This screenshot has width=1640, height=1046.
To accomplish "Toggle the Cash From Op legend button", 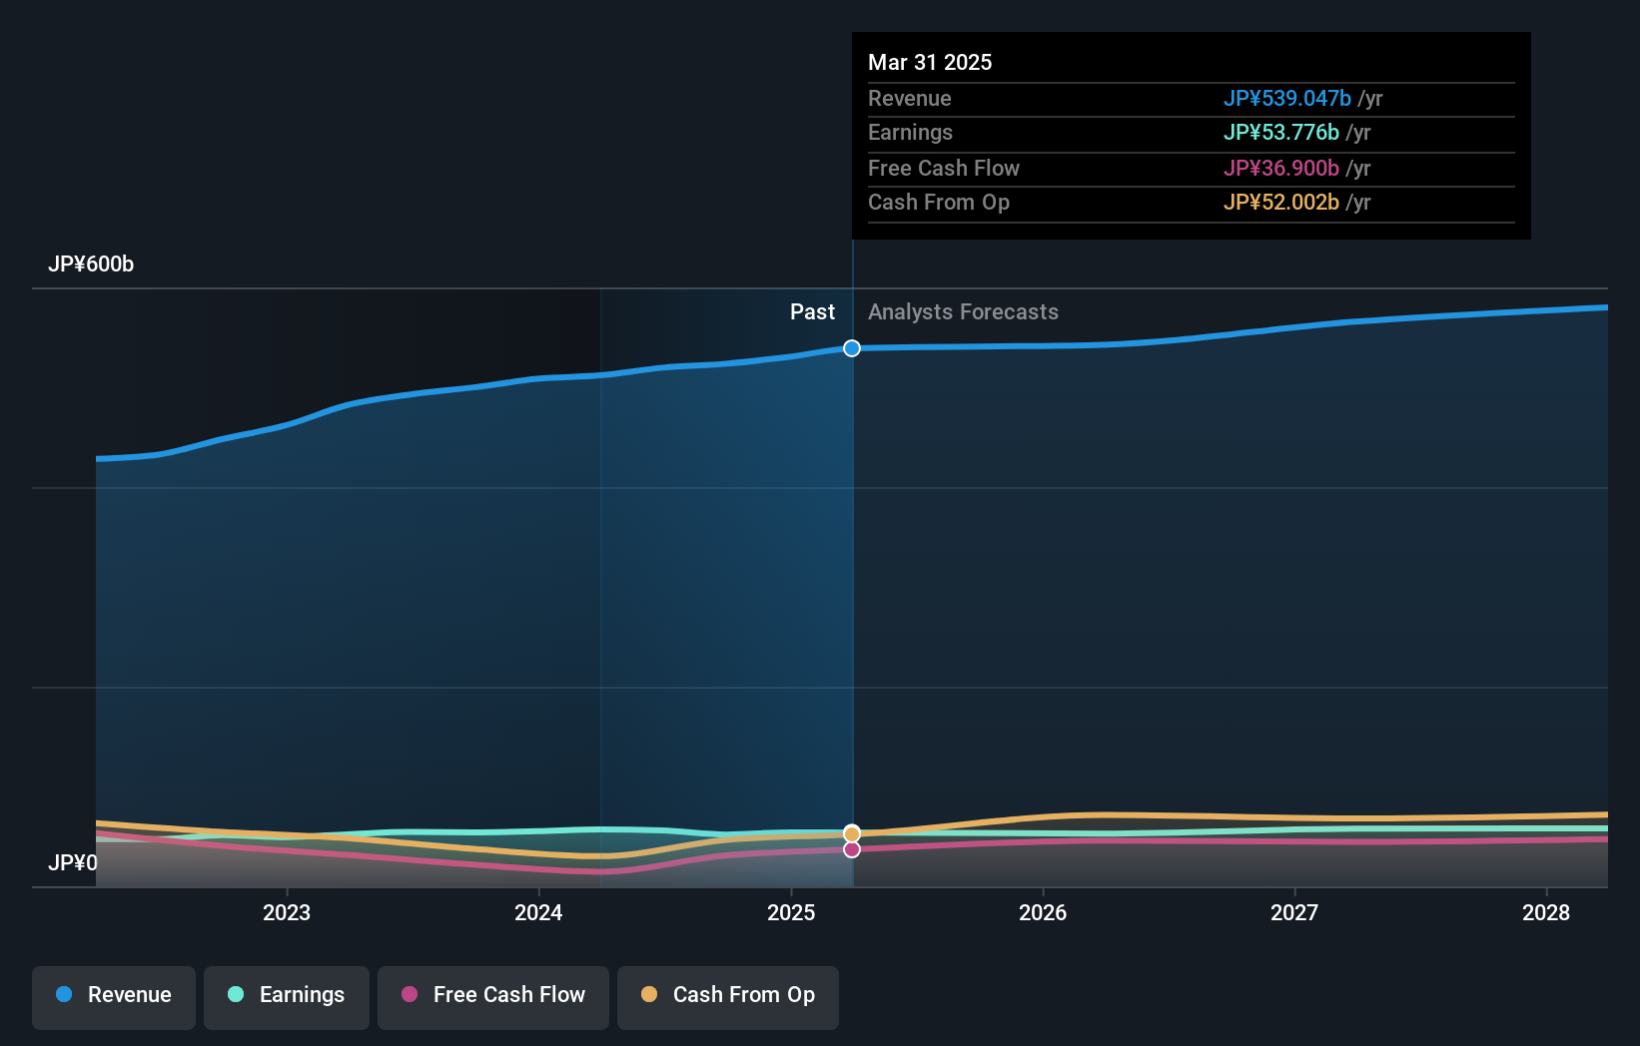I will [x=728, y=997].
